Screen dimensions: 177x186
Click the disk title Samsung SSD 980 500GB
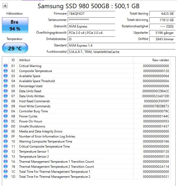[88, 6]
